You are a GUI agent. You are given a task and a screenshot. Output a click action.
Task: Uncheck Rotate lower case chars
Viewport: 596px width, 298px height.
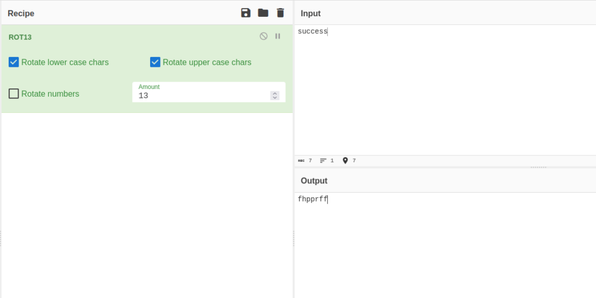(14, 62)
